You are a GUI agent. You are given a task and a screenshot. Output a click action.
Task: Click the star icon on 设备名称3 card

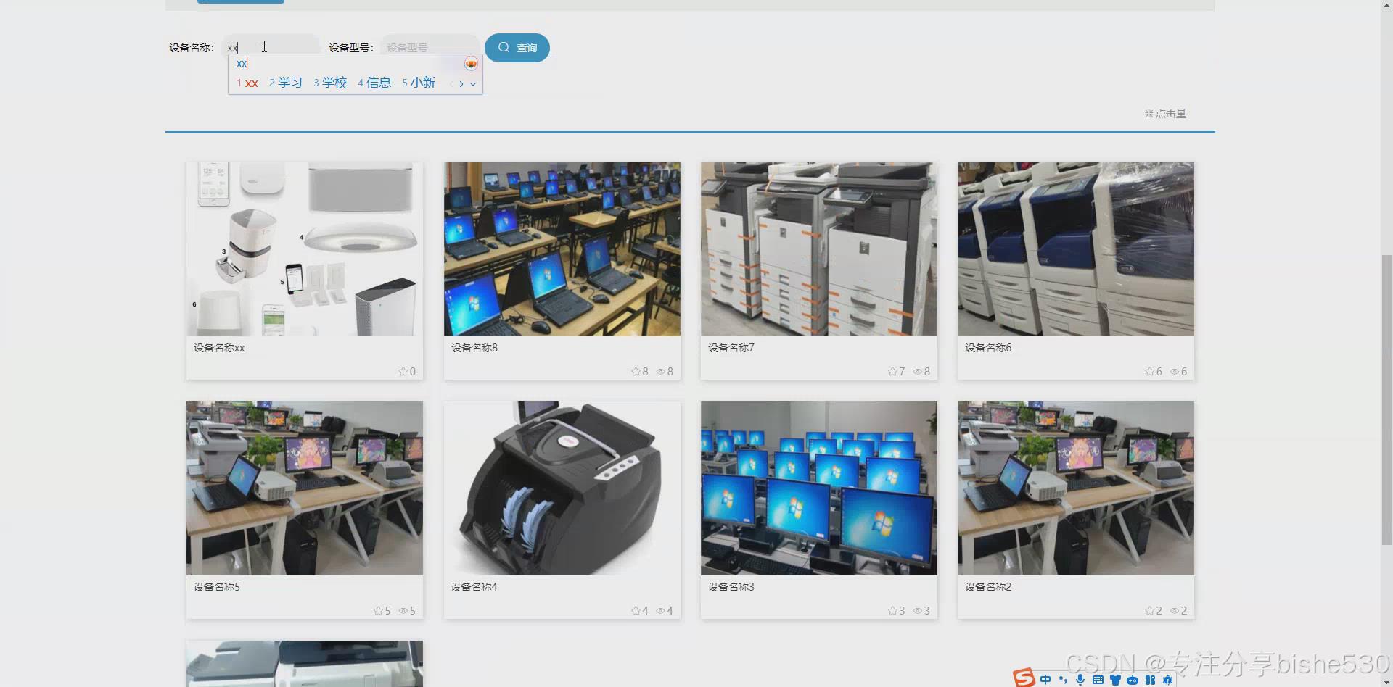click(x=892, y=611)
